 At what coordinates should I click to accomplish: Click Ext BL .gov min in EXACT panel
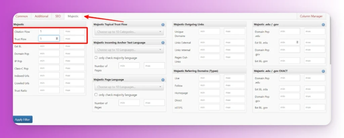click(290, 107)
